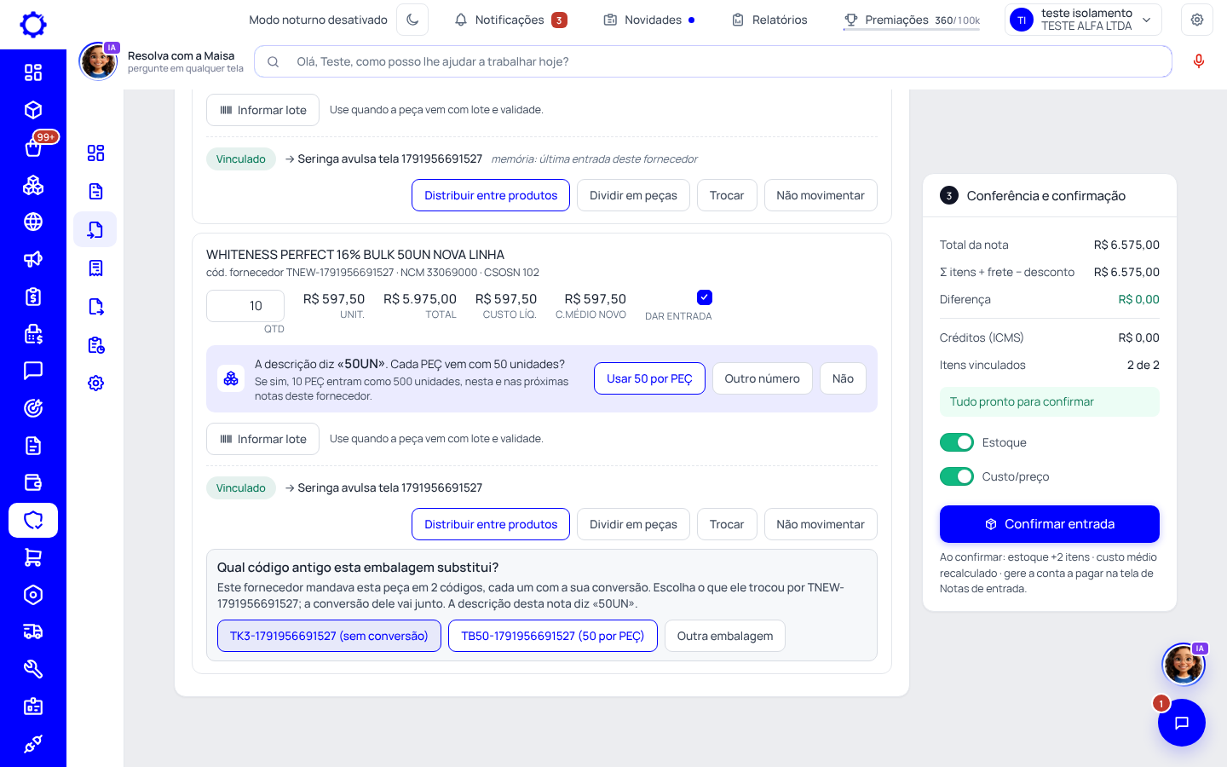Open the chat bubble icon in the blue sidebar
The width and height of the screenshot is (1227, 767).
(33, 371)
